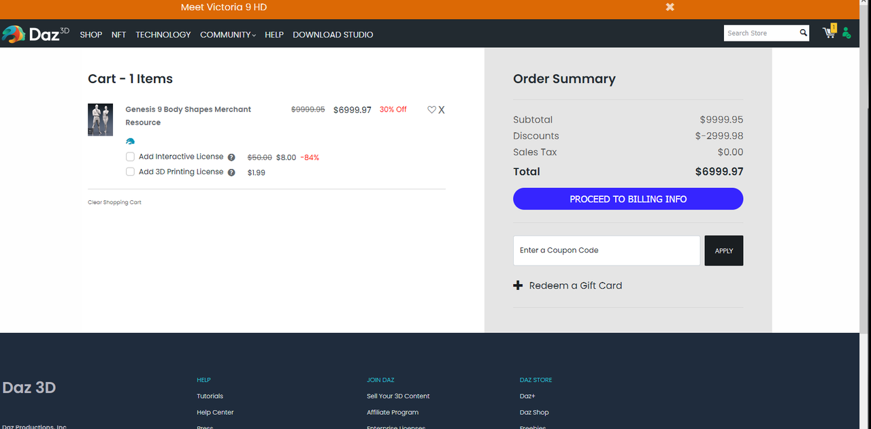Click the -84% Interactive License discount
871x429 pixels.
[x=310, y=158]
